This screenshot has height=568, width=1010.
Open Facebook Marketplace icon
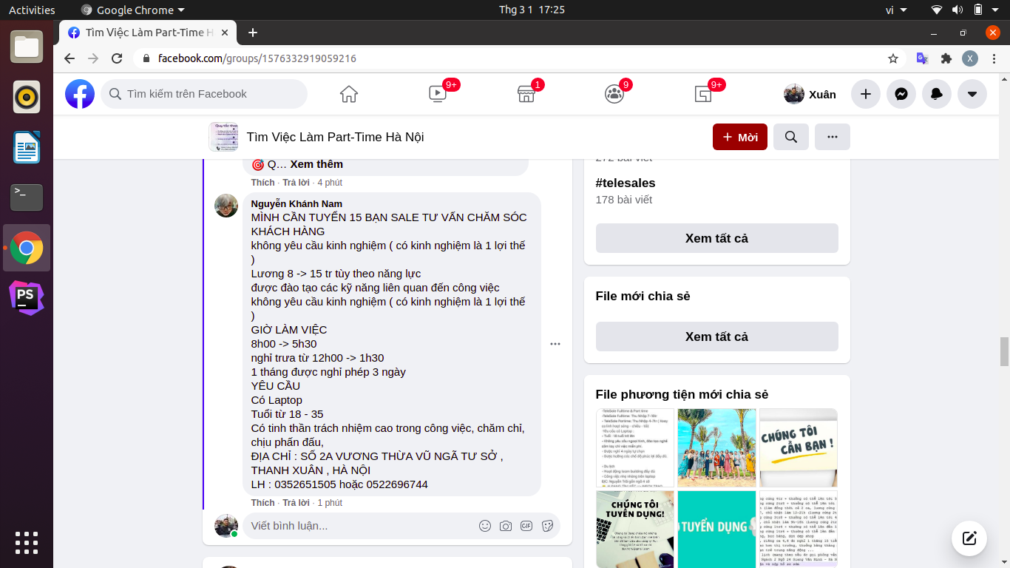click(526, 94)
